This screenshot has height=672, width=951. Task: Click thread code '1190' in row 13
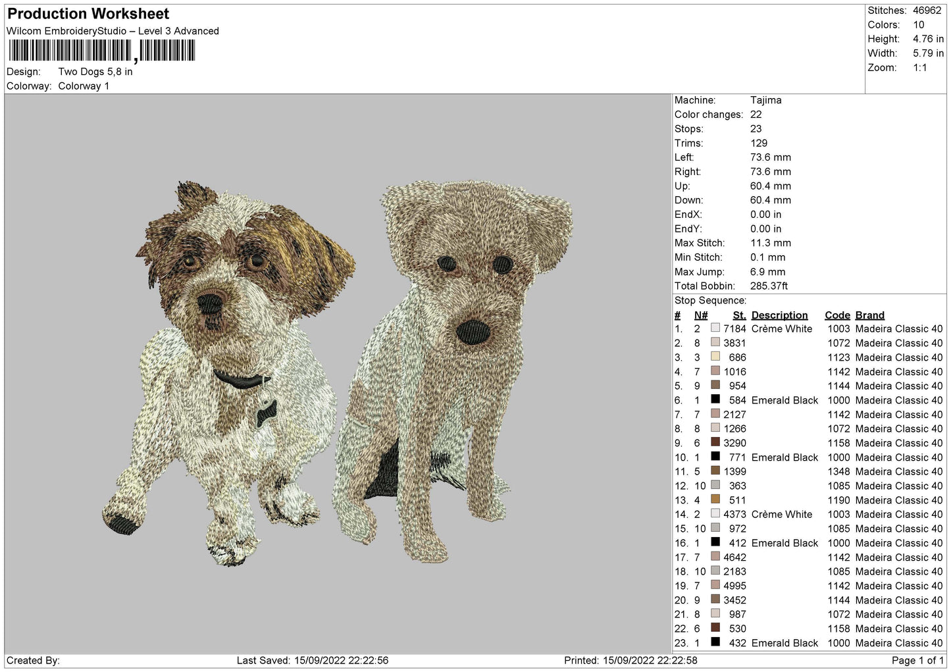838,500
